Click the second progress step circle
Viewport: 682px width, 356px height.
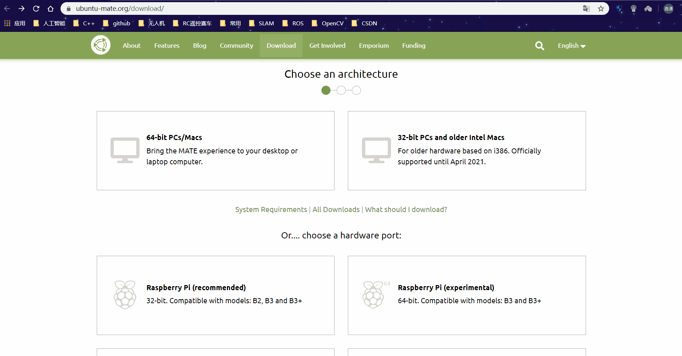tap(341, 90)
